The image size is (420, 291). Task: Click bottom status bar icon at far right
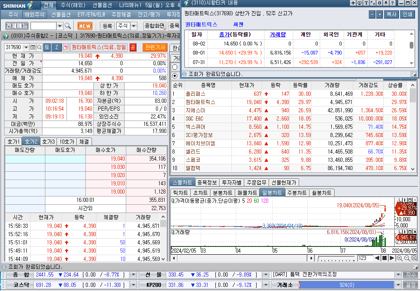[x=415, y=267]
